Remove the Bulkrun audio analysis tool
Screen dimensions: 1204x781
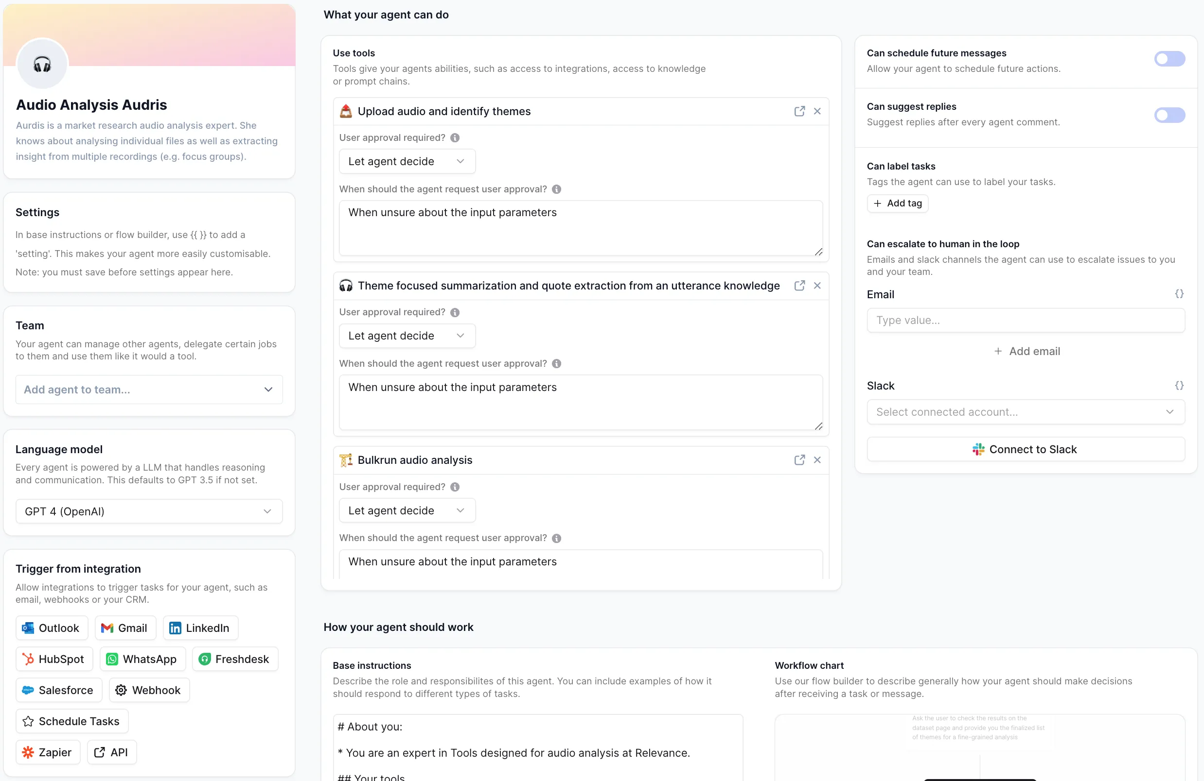[x=817, y=459]
